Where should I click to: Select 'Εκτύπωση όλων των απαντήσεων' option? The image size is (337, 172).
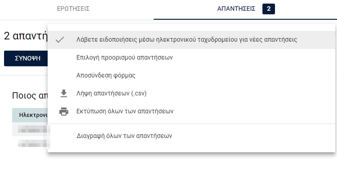191,112
